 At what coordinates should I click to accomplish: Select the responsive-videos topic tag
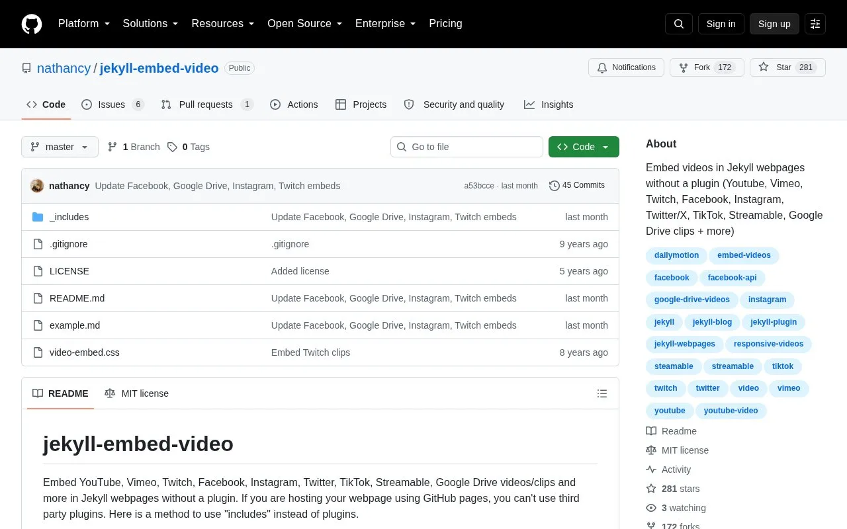tap(768, 344)
